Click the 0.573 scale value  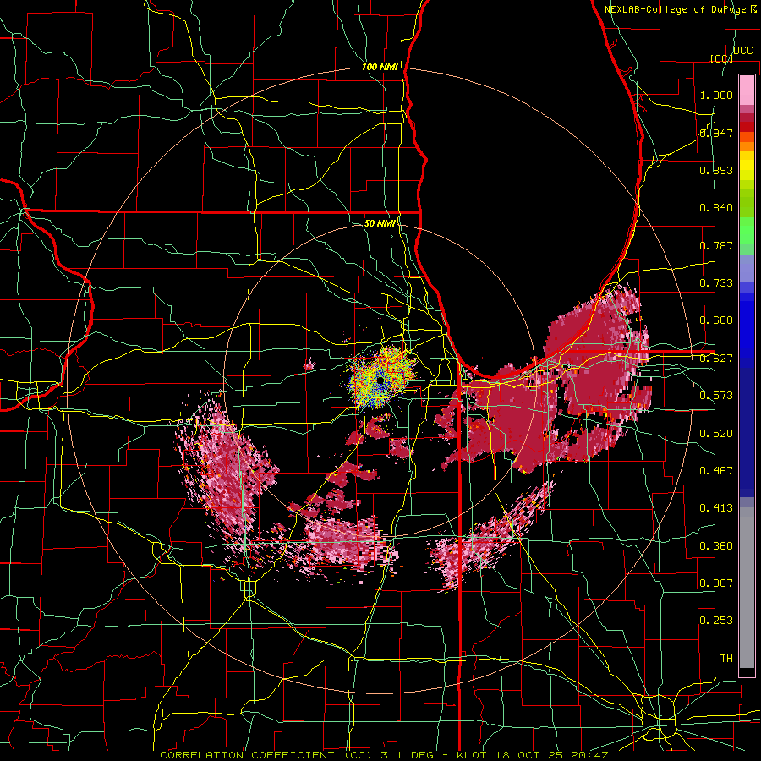click(x=716, y=396)
